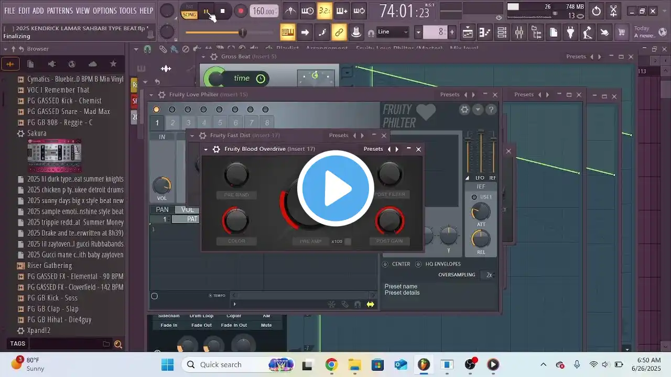Select the audio browser tab icon
This screenshot has height=377, width=671.
point(9,64)
